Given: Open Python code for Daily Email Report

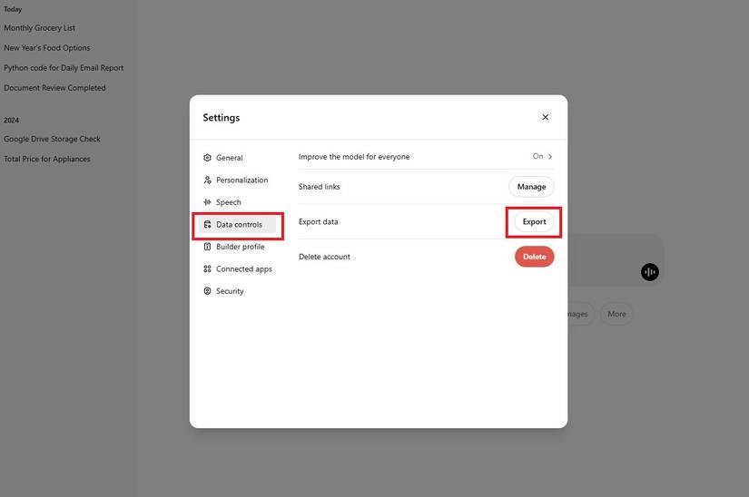Looking at the screenshot, I should (x=64, y=68).
